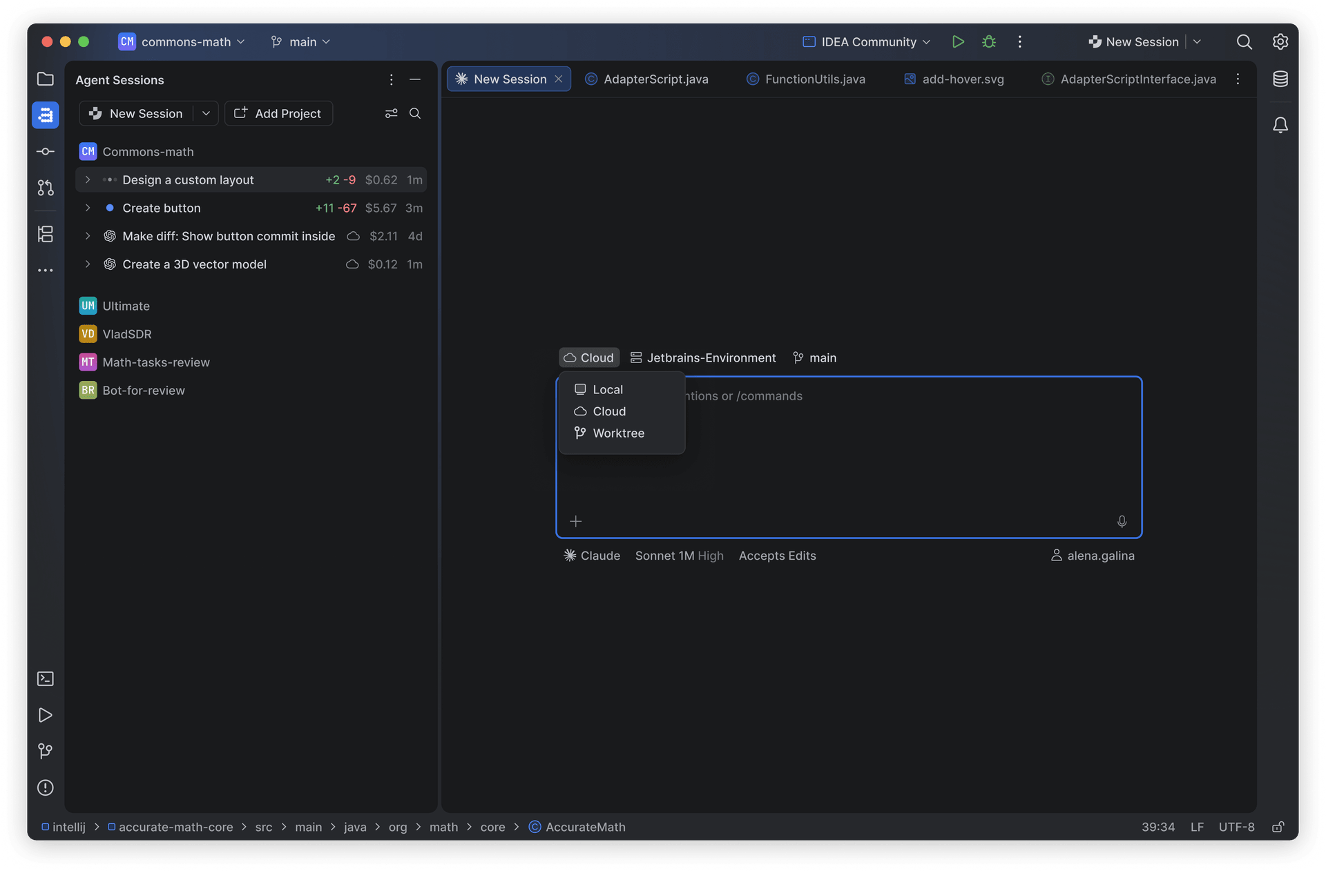The width and height of the screenshot is (1326, 871).
Task: Open the Git tool window icon
Action: coord(45,751)
